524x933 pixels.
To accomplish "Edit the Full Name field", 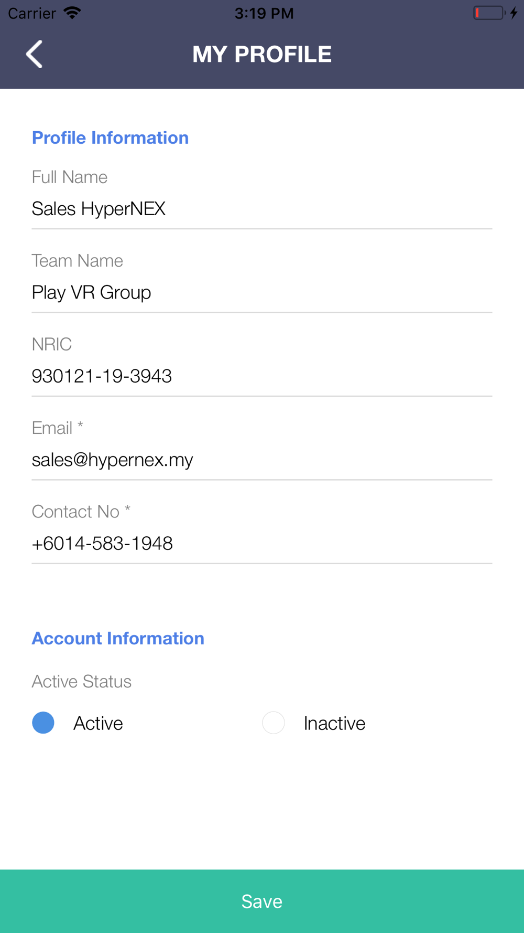I will click(x=262, y=209).
